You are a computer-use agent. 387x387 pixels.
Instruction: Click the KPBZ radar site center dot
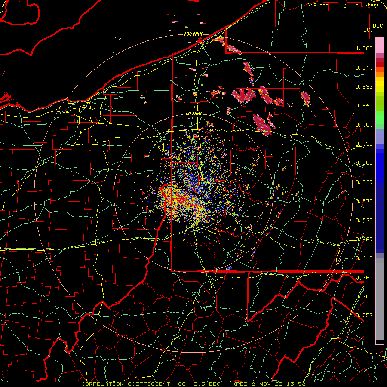pyautogui.click(x=194, y=192)
